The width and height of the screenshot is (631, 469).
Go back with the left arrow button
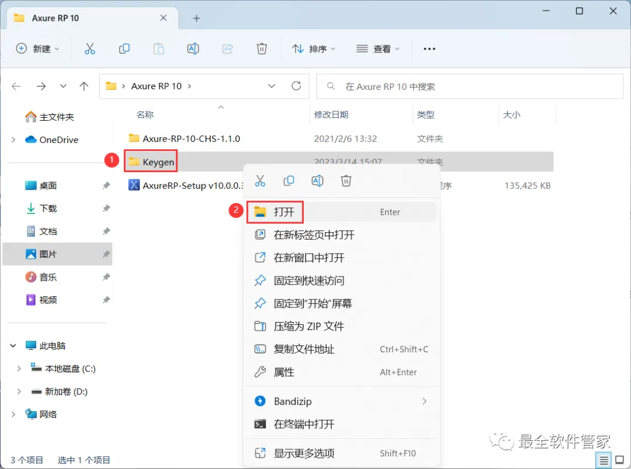pos(16,86)
